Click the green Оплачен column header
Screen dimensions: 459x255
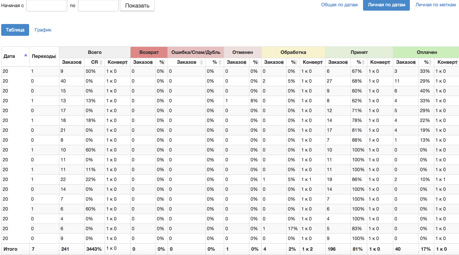(x=426, y=52)
